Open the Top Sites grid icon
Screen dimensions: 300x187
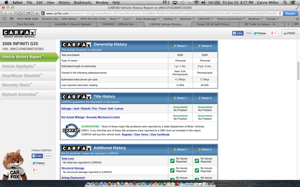coord(12,19)
